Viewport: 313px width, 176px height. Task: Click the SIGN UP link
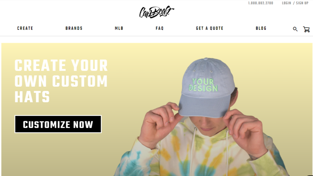(302, 3)
